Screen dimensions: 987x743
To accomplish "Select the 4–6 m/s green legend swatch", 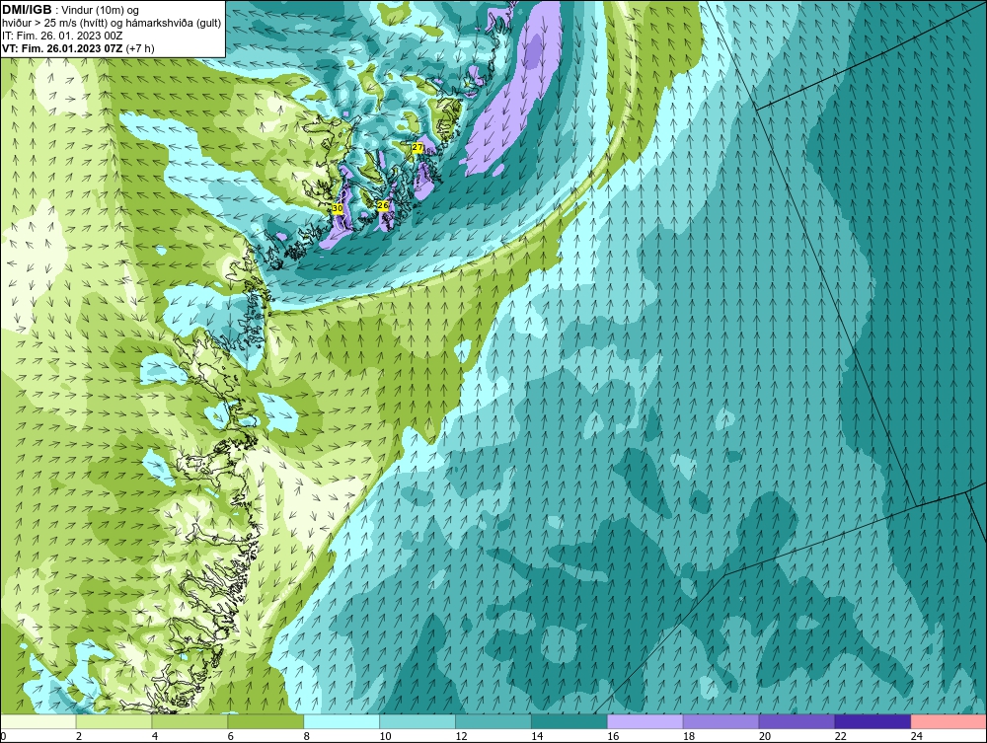I will click(190, 721).
